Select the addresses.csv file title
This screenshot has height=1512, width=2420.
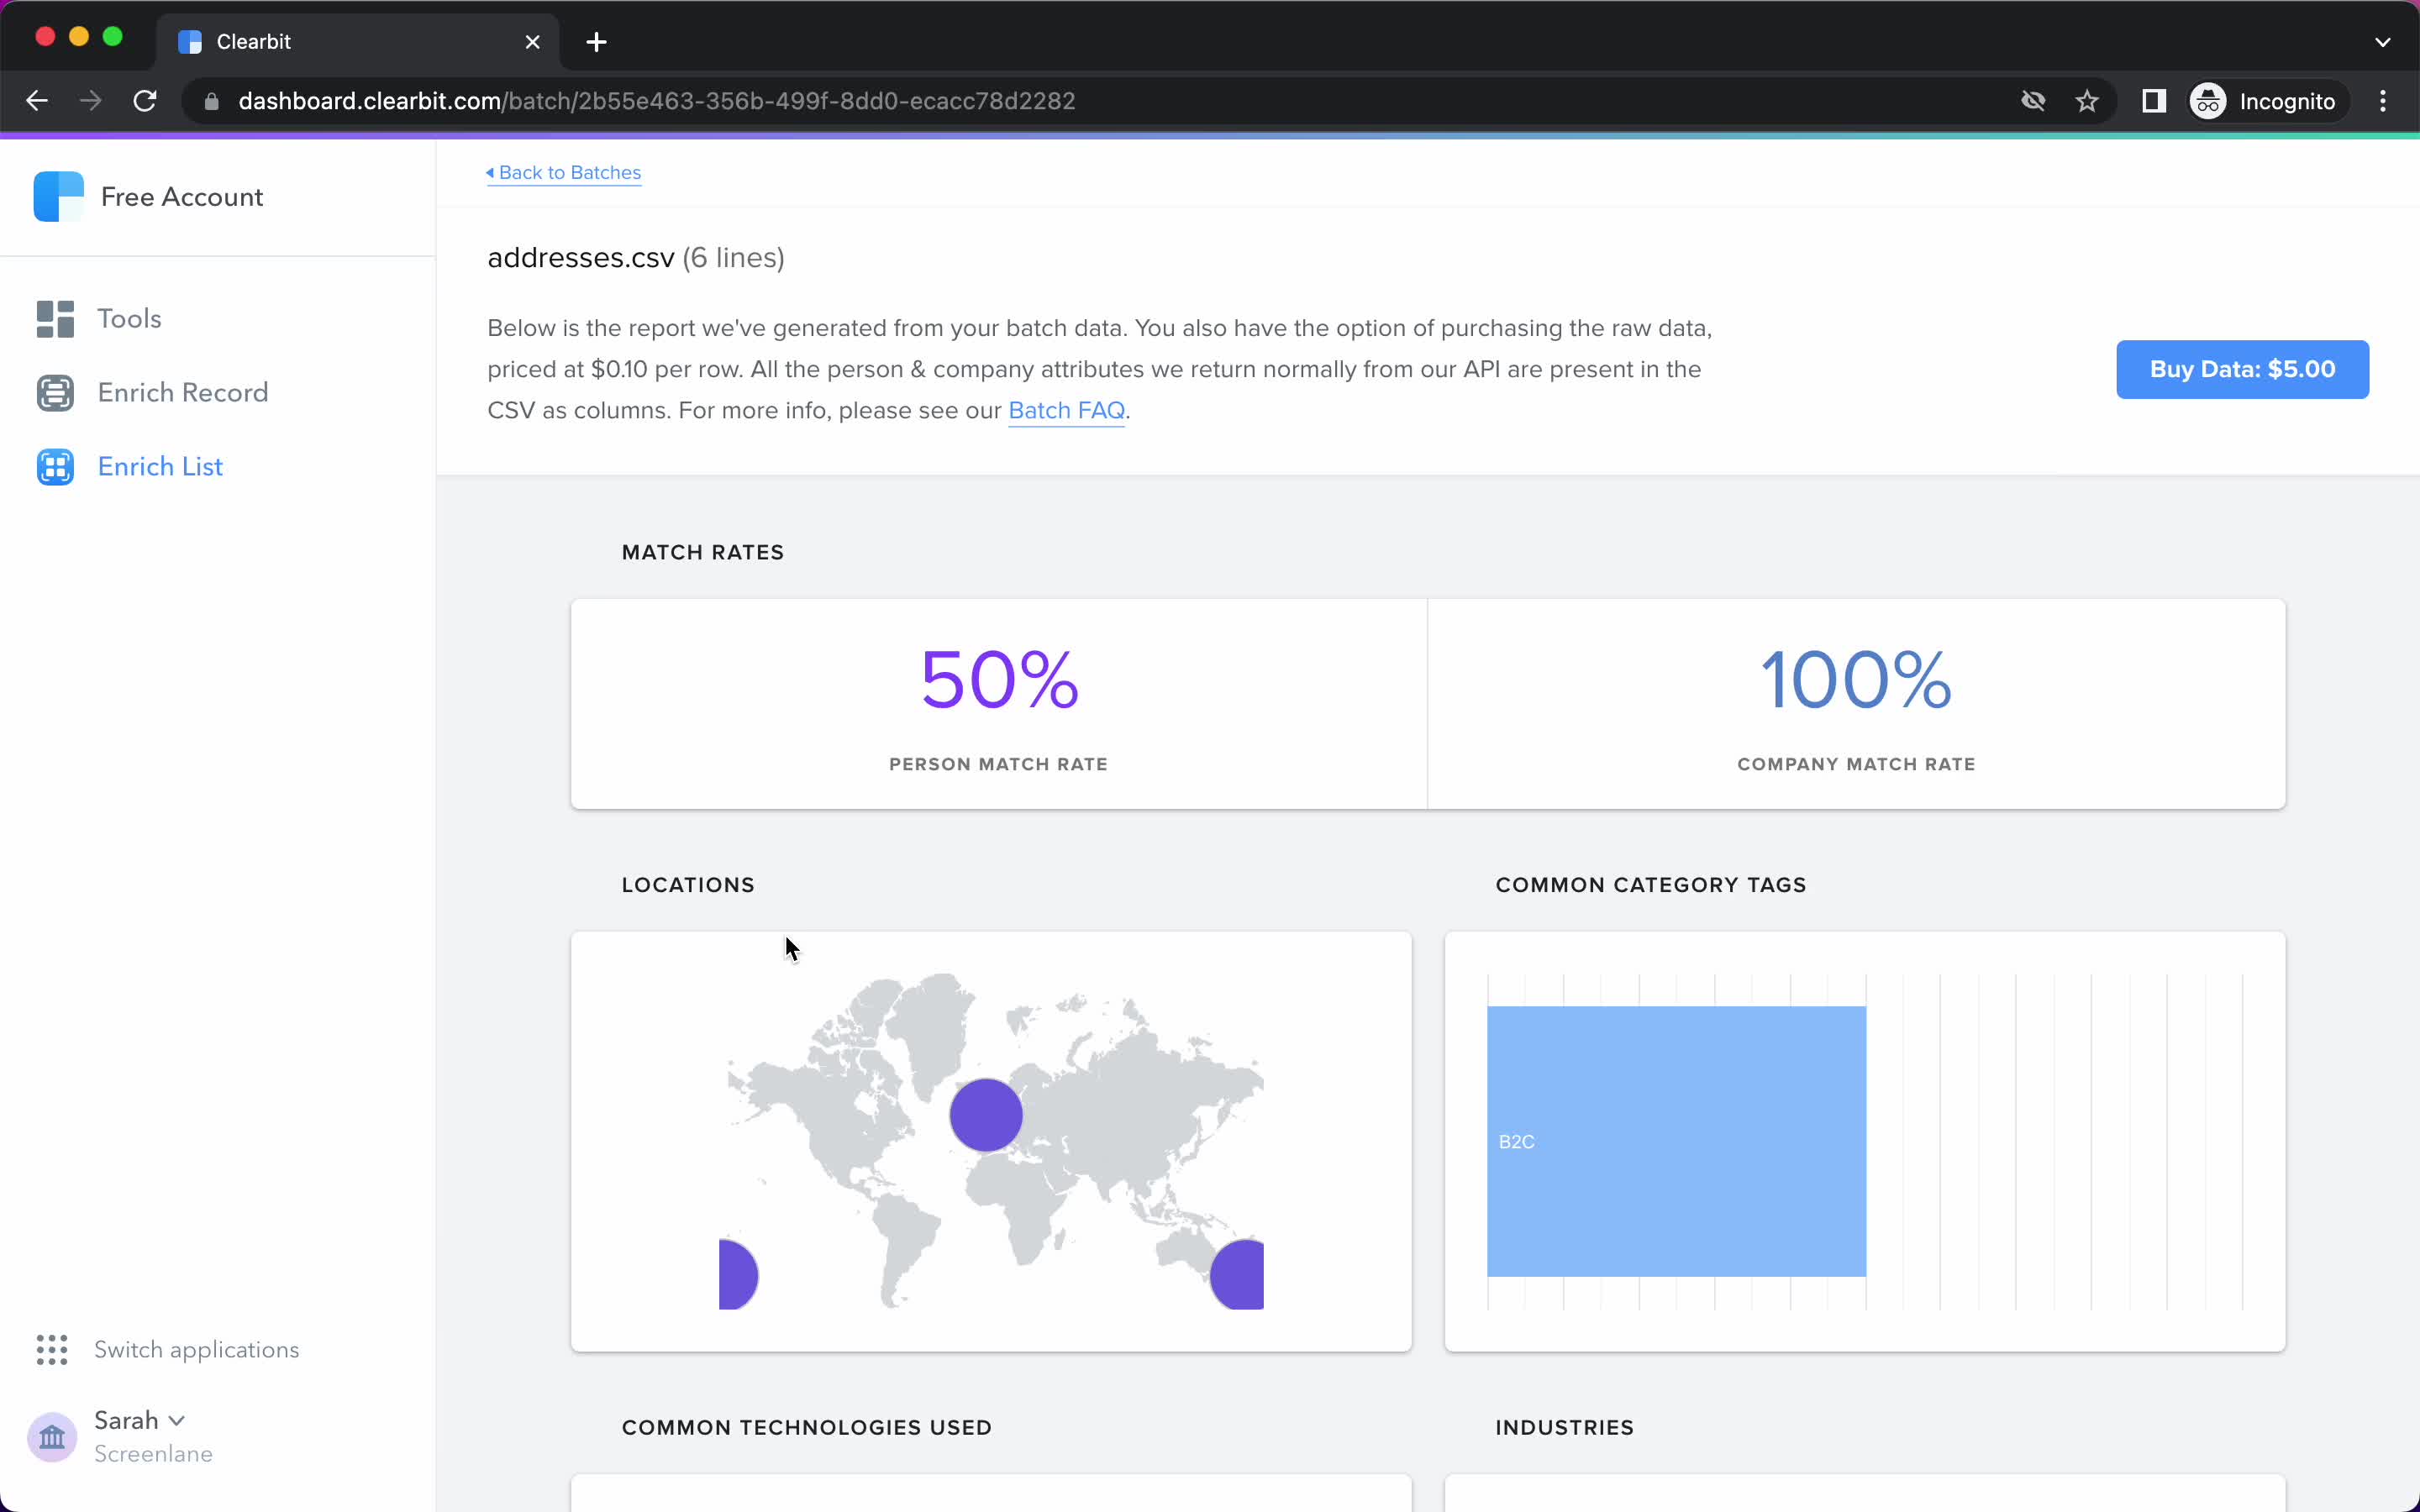tap(580, 256)
